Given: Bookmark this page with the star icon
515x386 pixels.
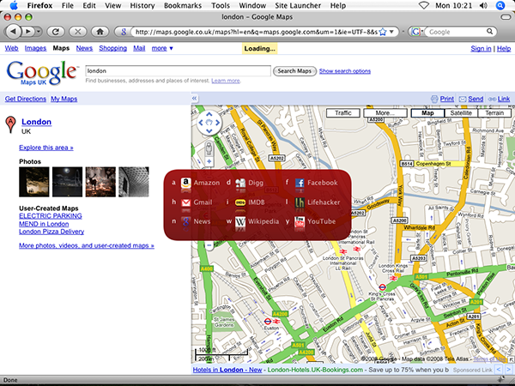Looking at the screenshot, I should click(x=383, y=32).
